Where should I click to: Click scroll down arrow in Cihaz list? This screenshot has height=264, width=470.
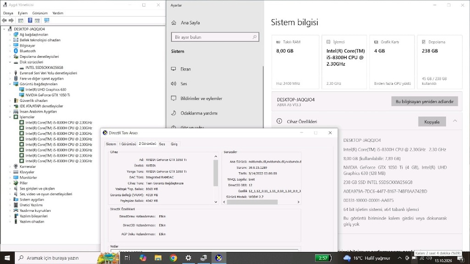pyautogui.click(x=216, y=202)
